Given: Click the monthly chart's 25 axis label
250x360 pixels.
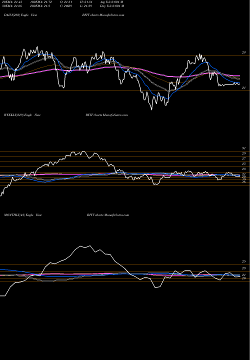Looking at the screenshot, I should (244, 261).
